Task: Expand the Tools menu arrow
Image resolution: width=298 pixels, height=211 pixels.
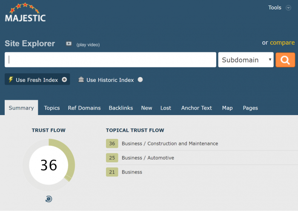Action: pyautogui.click(x=288, y=8)
